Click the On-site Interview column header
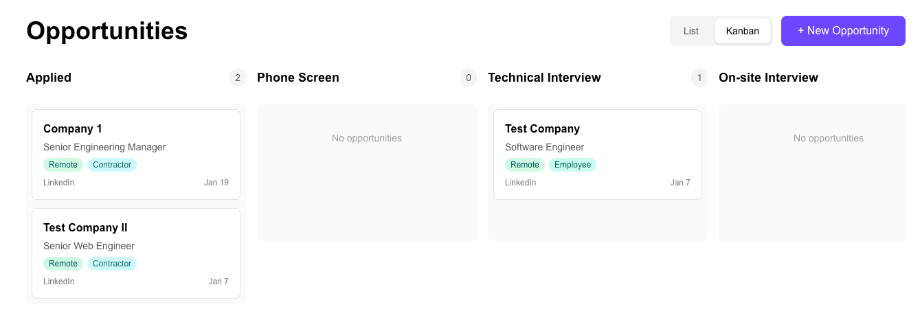Image resolution: width=920 pixels, height=309 pixels. click(768, 78)
